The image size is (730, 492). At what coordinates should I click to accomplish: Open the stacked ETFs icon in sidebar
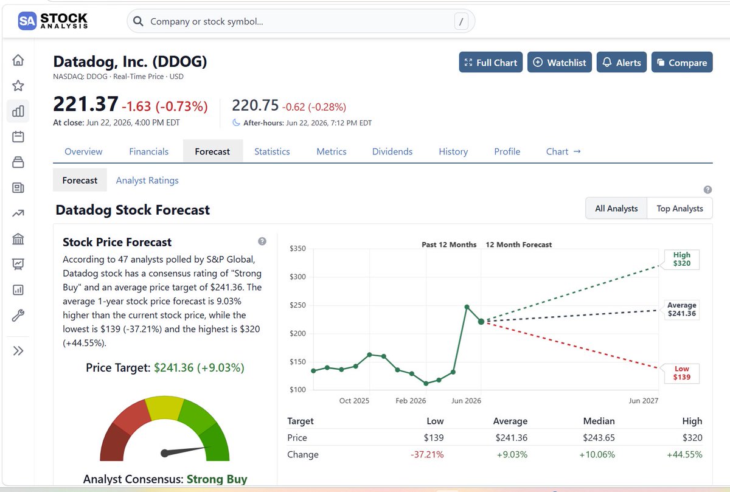(18, 162)
